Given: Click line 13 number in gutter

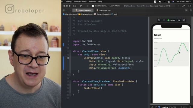Looking at the screenshot, I should pos(68,58).
